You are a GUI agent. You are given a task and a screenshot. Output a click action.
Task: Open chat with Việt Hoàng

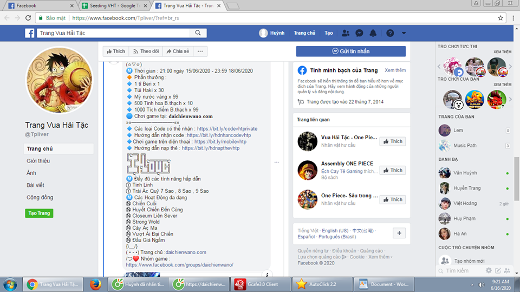coord(474,203)
